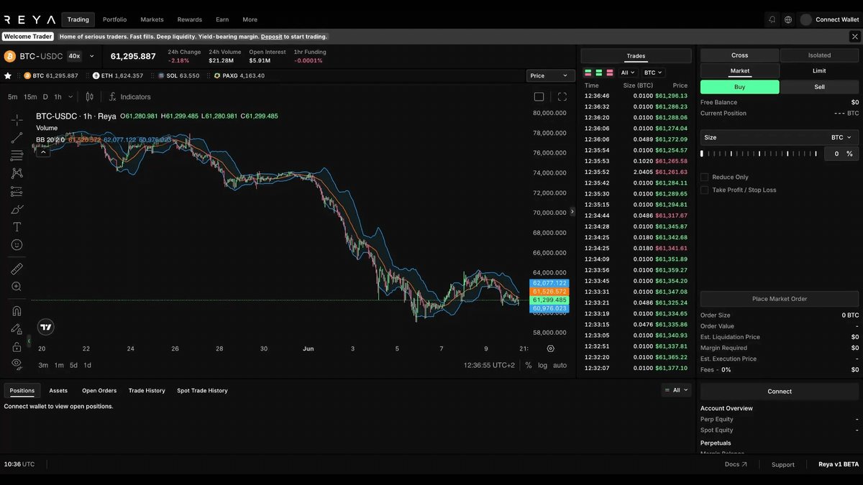This screenshot has width=863, height=485.
Task: Open the Portfolio menu
Action: [x=114, y=19]
